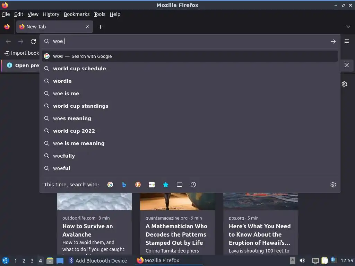Select Mozilla Firefox in the taskbar
The image size is (355, 266).
(169, 260)
